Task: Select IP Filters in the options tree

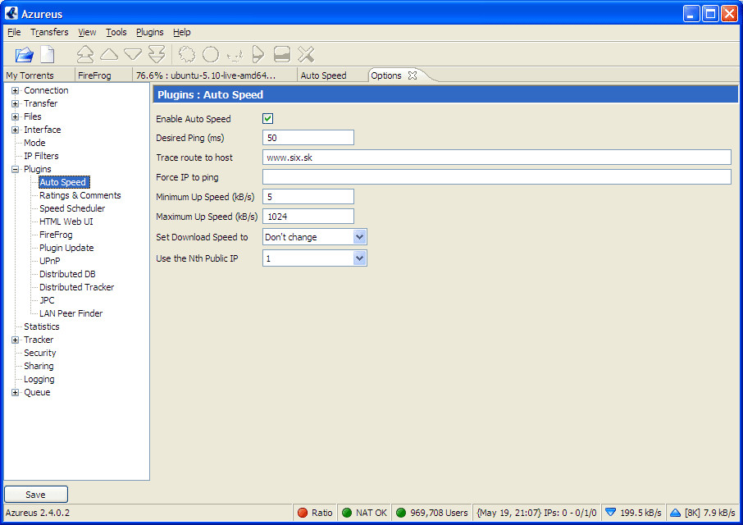Action: (x=41, y=156)
